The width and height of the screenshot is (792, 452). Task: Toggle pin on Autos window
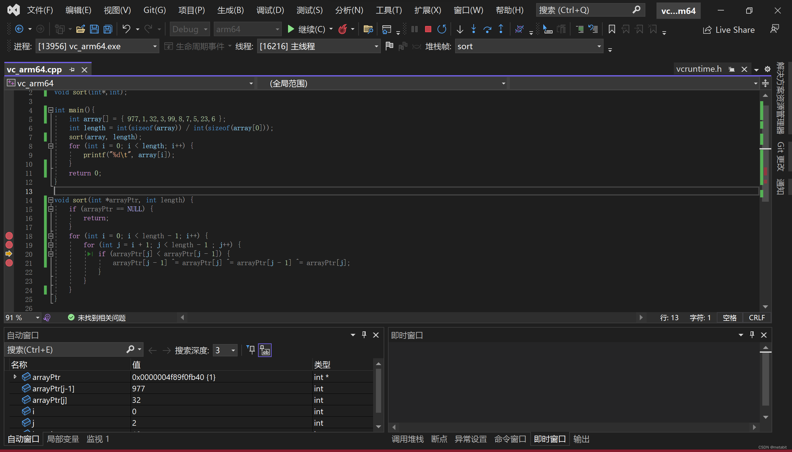(x=364, y=335)
